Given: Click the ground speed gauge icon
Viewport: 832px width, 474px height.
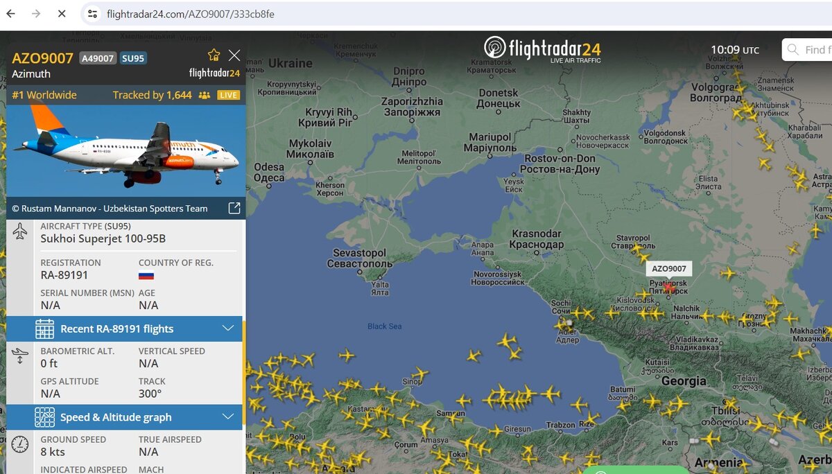Looking at the screenshot, I should click(20, 444).
